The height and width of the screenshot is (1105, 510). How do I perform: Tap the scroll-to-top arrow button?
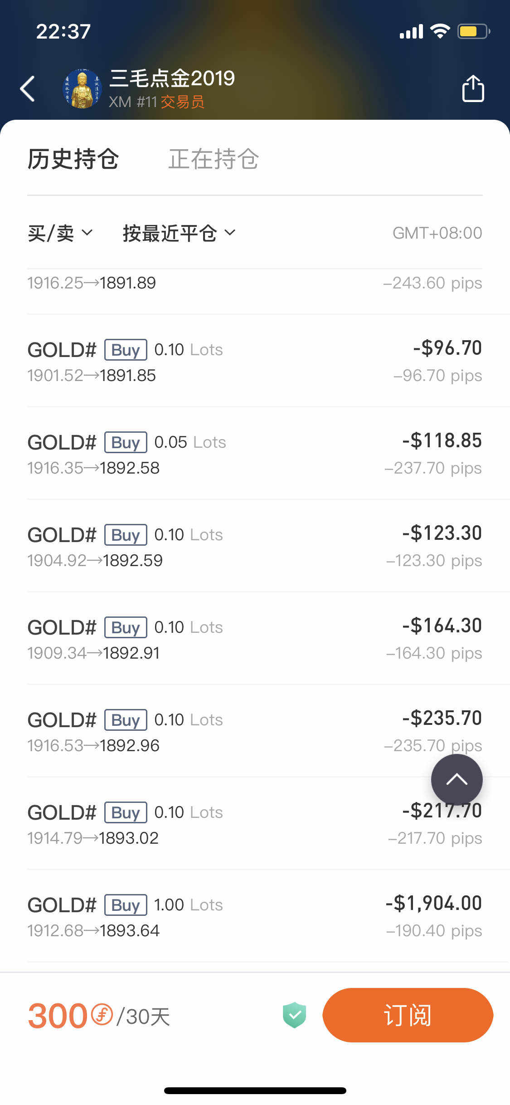(457, 780)
